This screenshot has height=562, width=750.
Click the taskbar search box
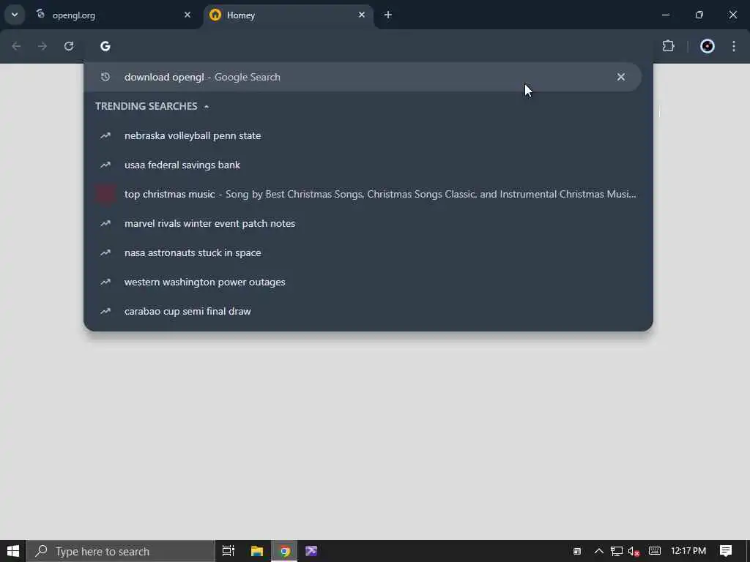click(121, 551)
